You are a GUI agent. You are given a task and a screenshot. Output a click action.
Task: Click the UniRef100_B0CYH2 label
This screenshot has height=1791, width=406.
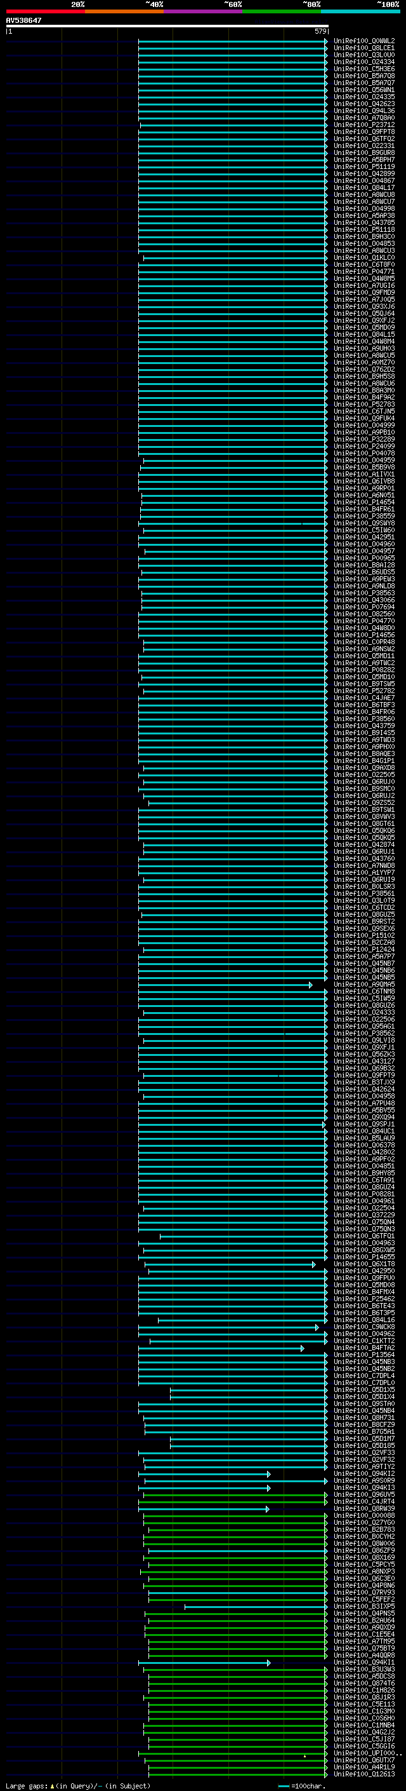tap(364, 1536)
